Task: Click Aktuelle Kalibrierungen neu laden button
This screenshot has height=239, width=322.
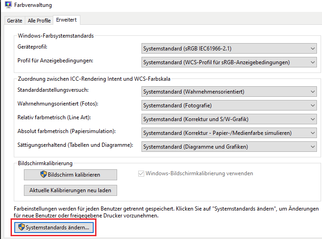Action: [x=70, y=190]
